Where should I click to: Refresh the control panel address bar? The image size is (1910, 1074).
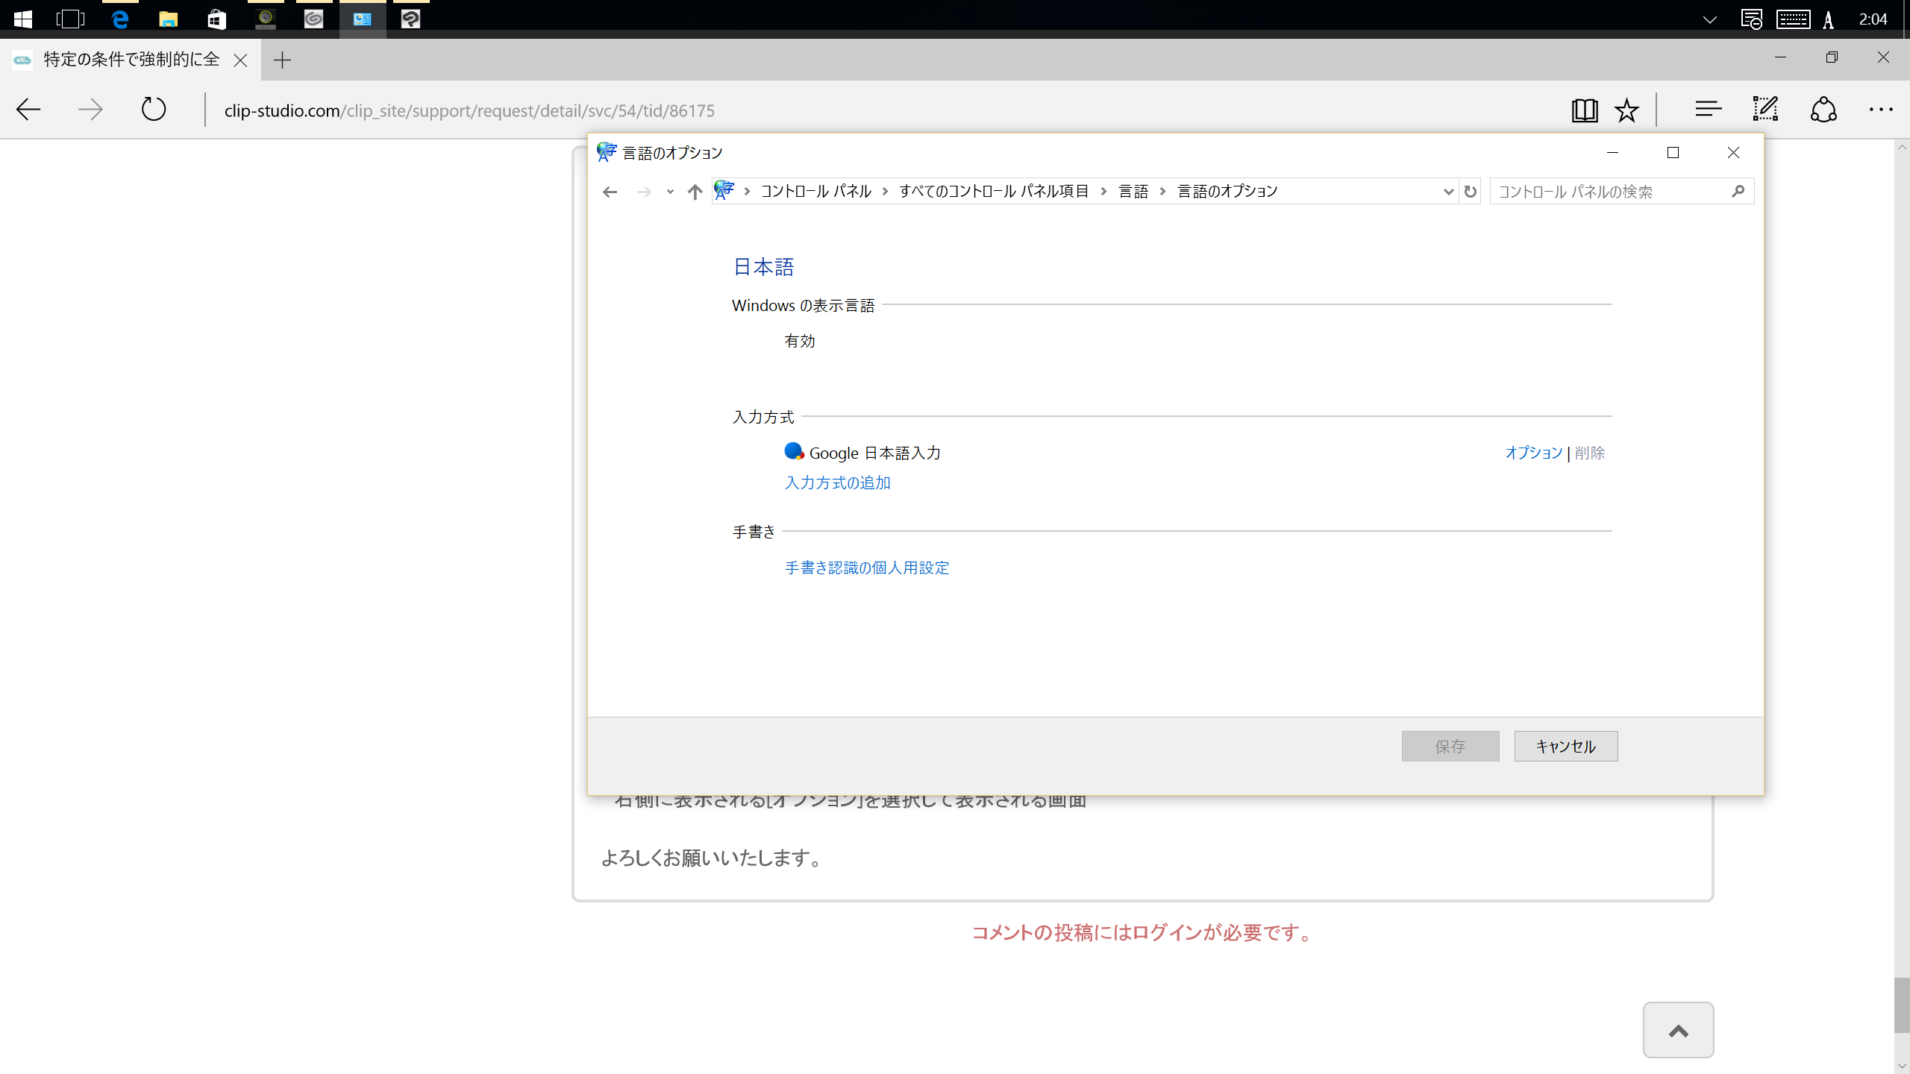click(1470, 192)
